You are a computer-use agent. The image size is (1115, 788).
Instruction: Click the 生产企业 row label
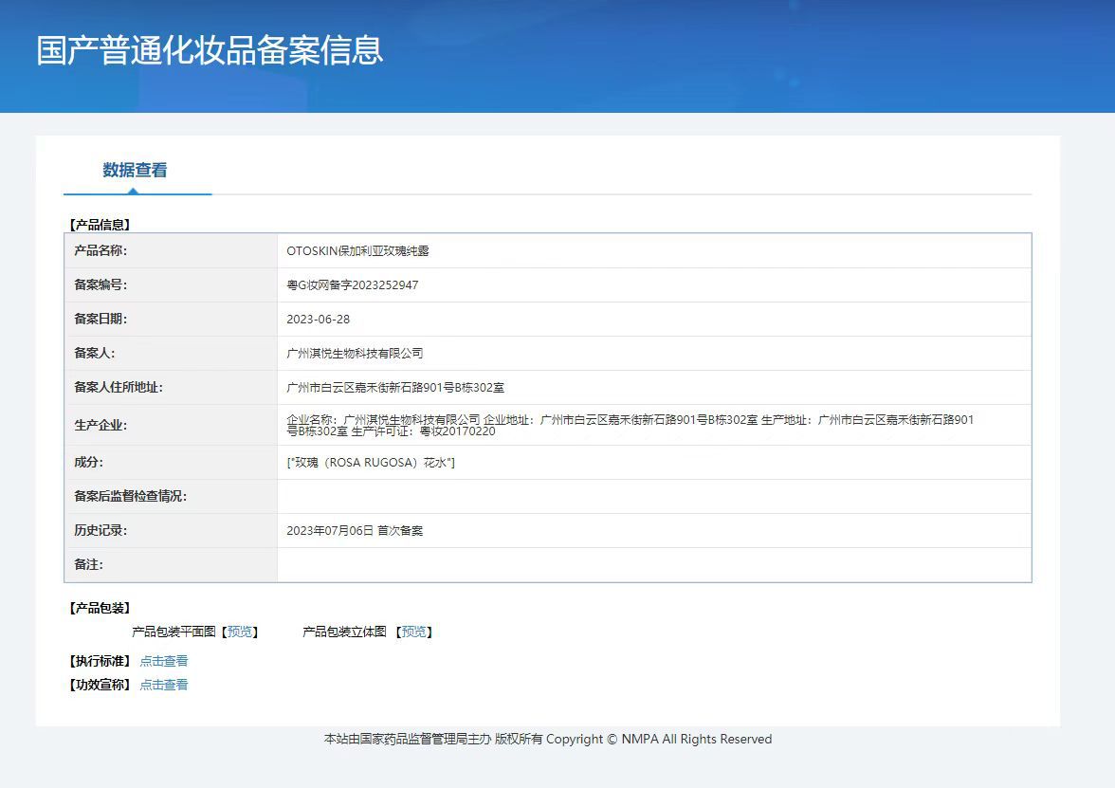click(101, 425)
